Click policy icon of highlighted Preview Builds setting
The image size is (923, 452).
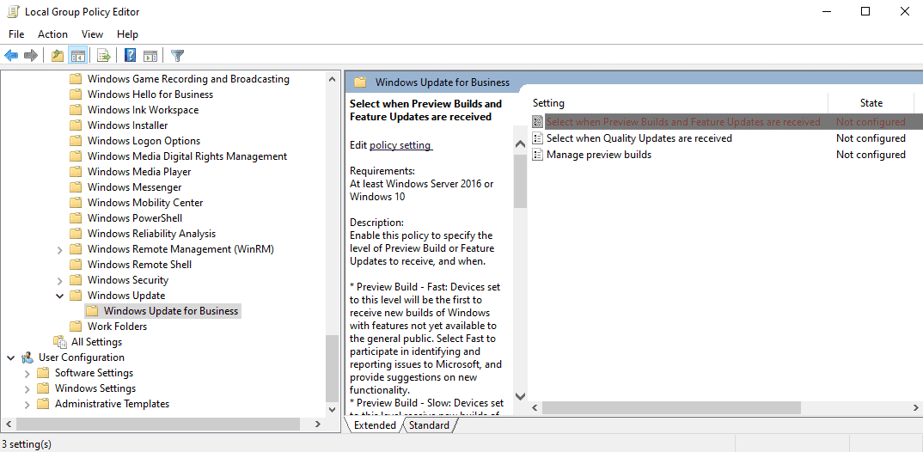coord(537,122)
